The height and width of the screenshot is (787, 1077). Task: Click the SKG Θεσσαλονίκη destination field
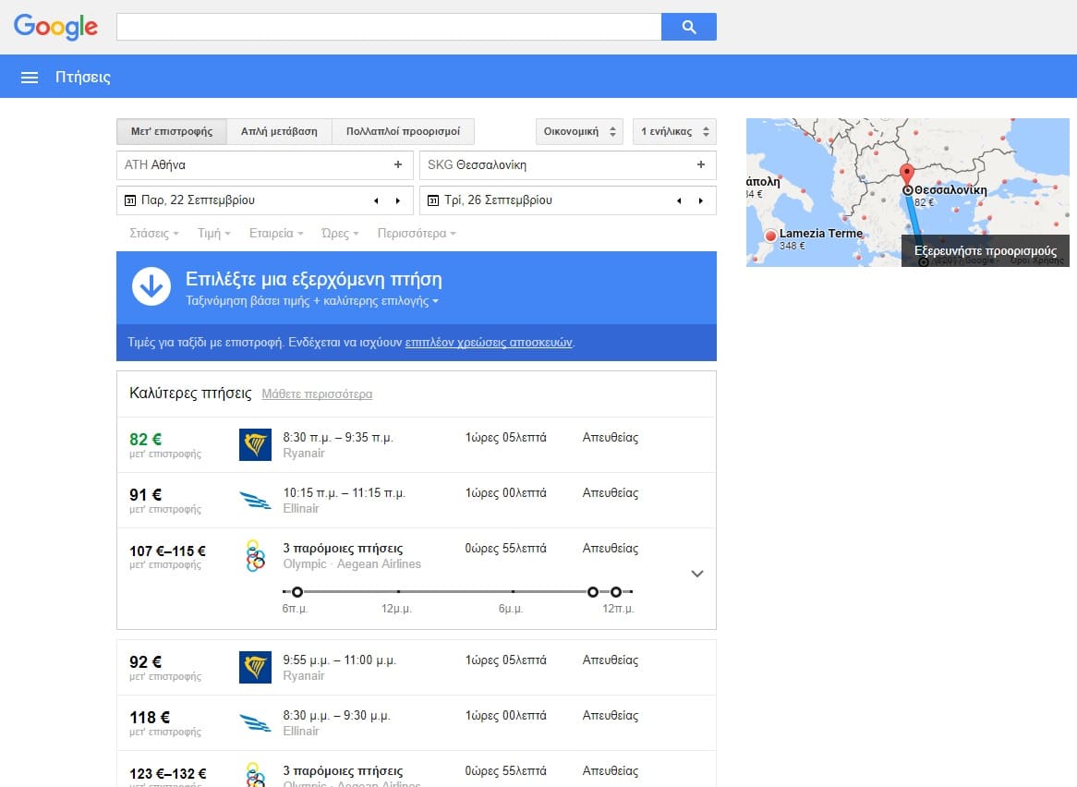(567, 164)
